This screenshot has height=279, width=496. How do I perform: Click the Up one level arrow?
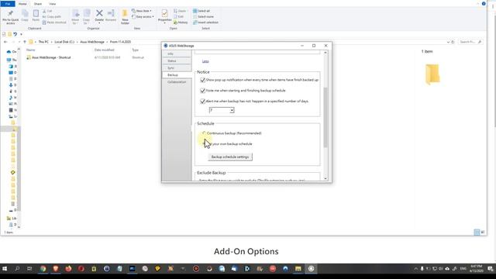pyautogui.click(x=25, y=42)
